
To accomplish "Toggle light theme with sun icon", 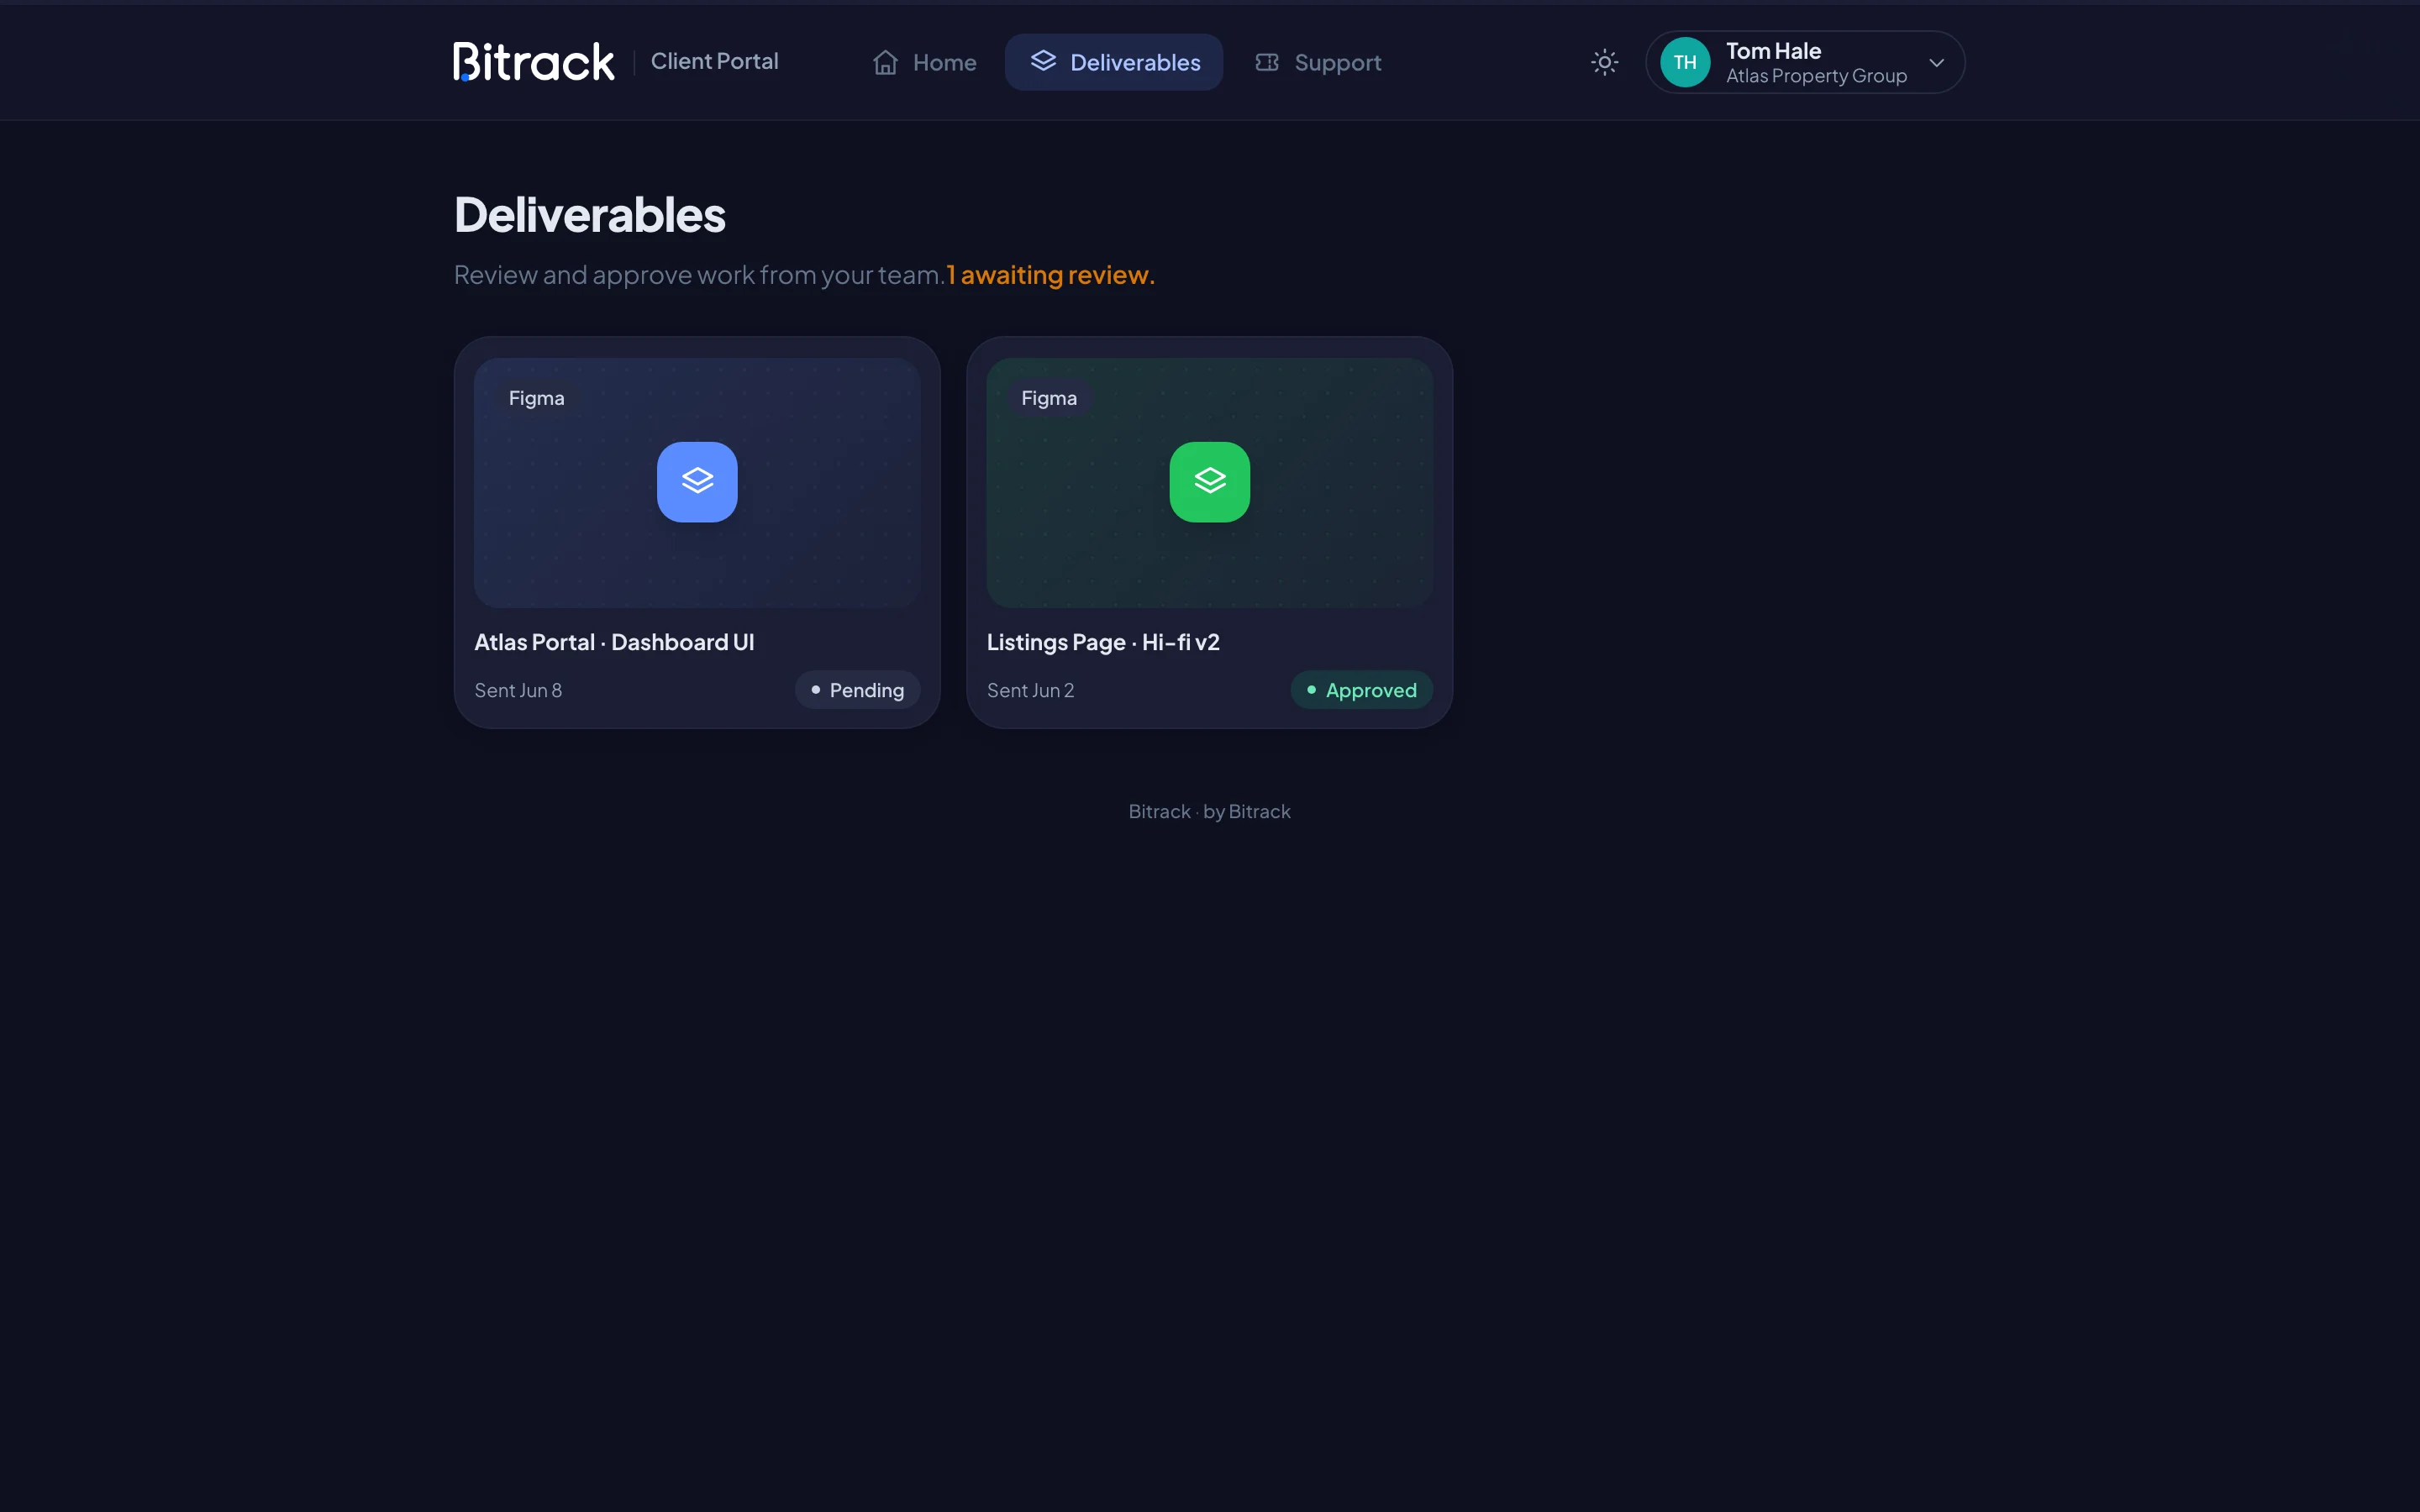I will pyautogui.click(x=1604, y=62).
